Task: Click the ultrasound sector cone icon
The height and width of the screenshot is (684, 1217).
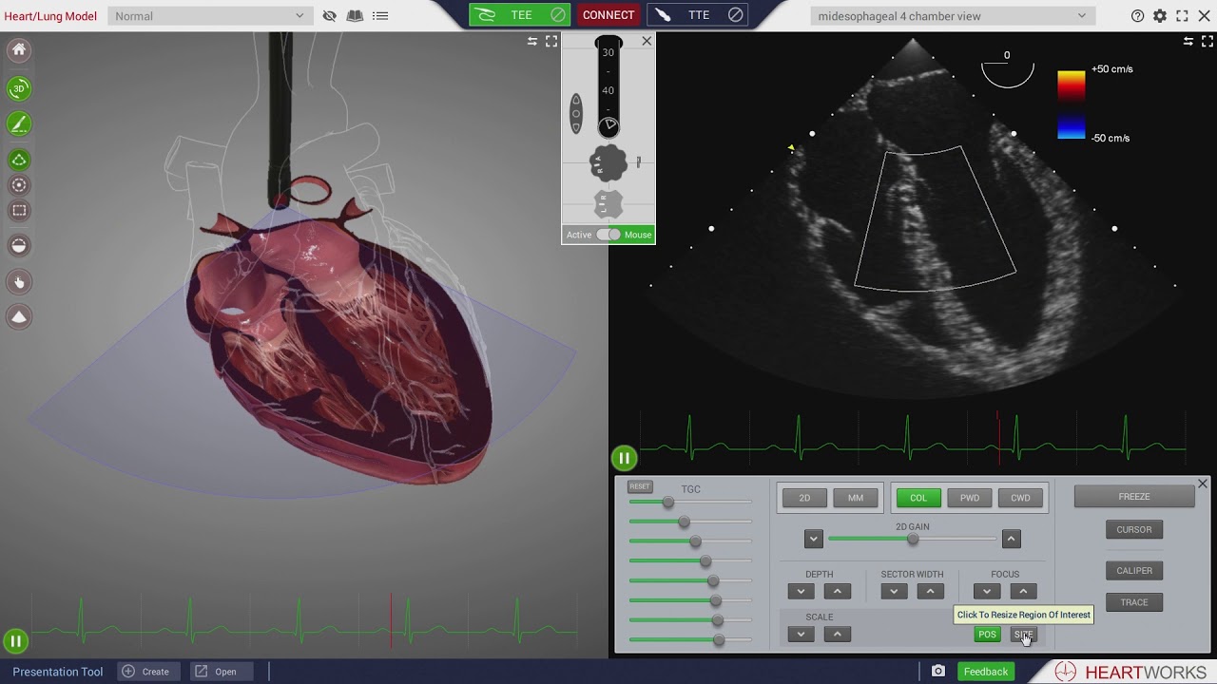Action: click(19, 317)
